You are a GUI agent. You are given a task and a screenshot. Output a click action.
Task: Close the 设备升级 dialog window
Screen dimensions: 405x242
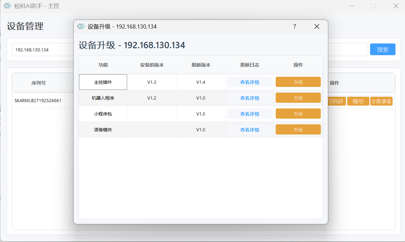point(317,27)
